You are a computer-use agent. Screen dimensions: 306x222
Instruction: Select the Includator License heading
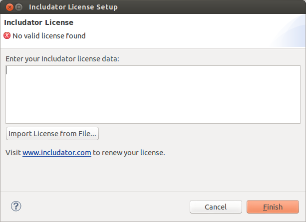click(38, 22)
